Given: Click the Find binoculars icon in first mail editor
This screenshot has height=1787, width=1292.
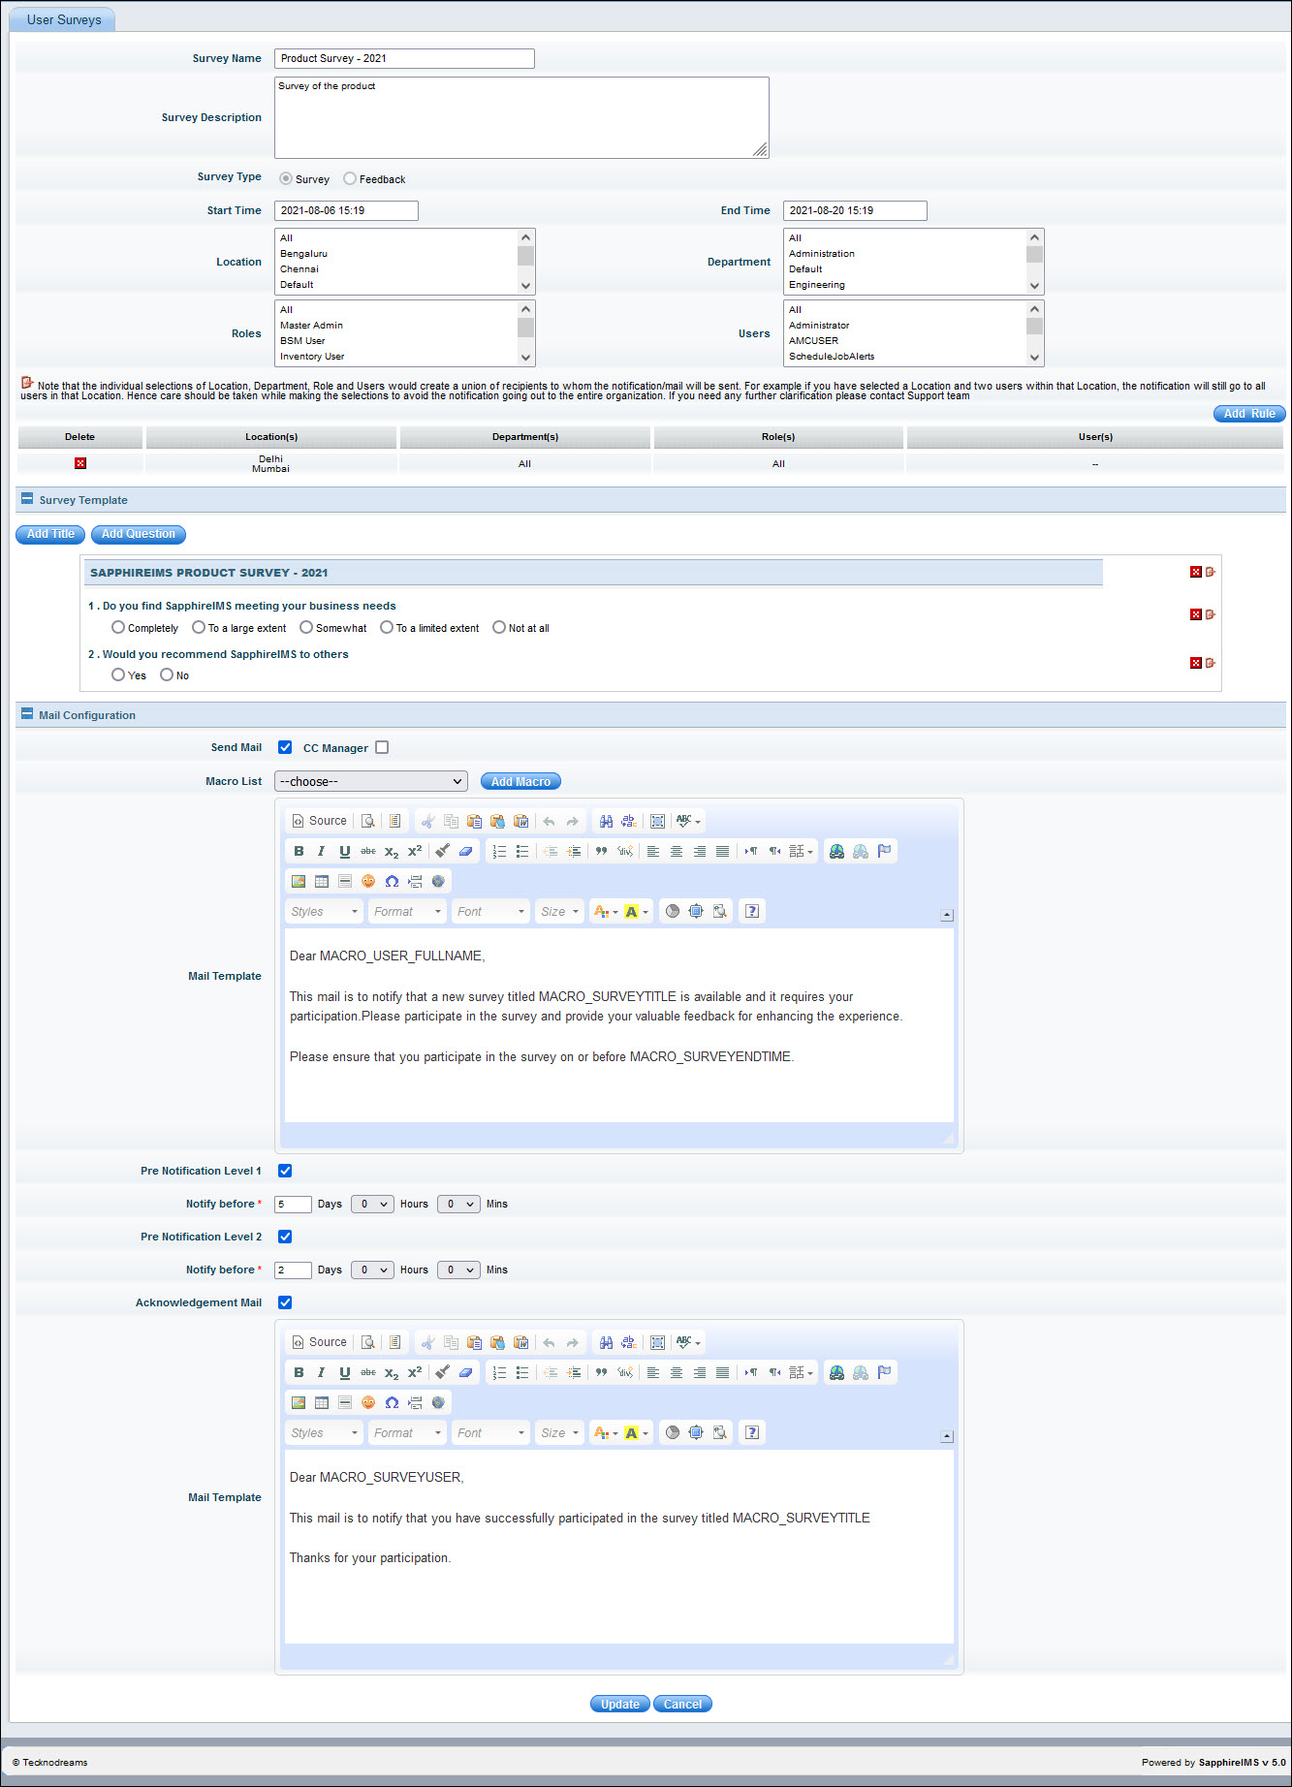Looking at the screenshot, I should (x=606, y=821).
